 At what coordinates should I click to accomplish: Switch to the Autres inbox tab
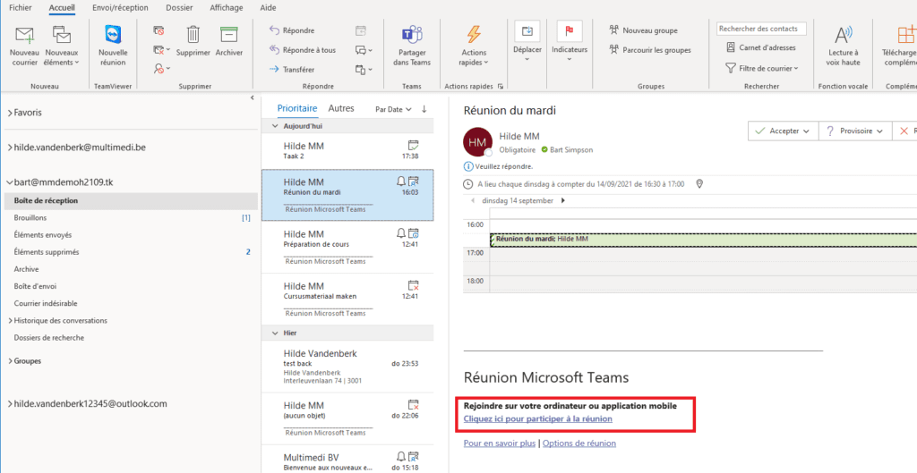[341, 108]
